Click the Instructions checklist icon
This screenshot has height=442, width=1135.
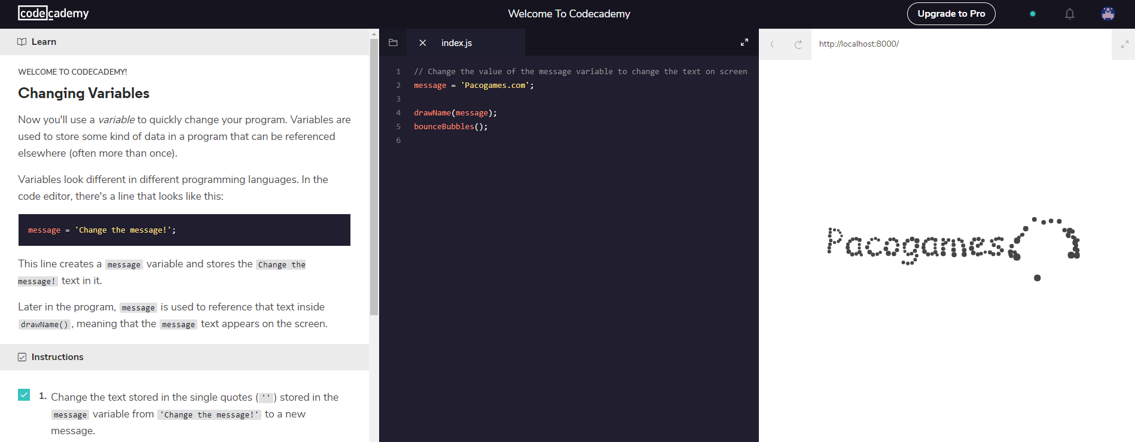22,357
